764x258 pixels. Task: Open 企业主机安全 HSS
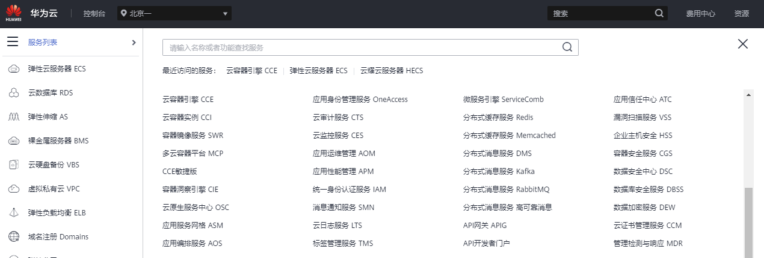tap(643, 135)
